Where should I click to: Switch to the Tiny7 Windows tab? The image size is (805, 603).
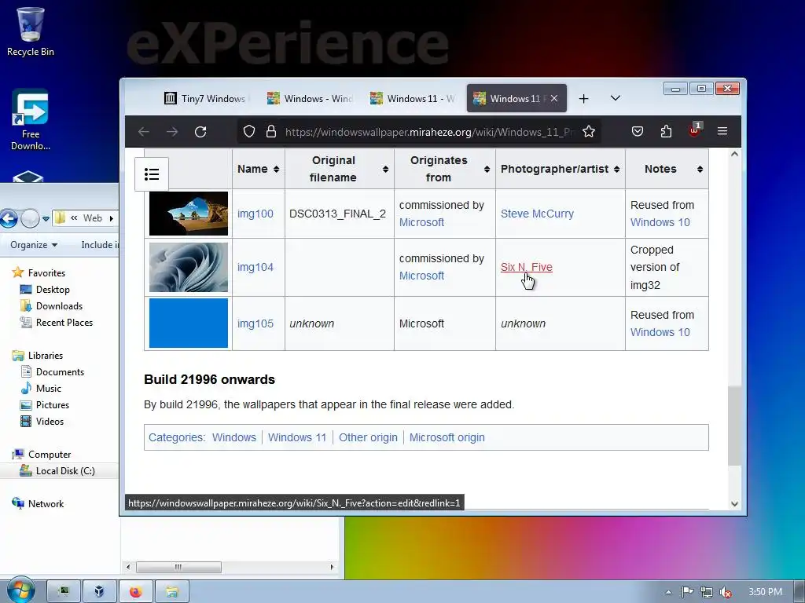pos(207,98)
